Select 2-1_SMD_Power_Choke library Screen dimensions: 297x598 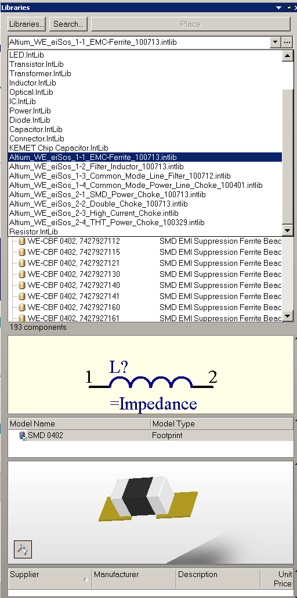tap(145, 194)
